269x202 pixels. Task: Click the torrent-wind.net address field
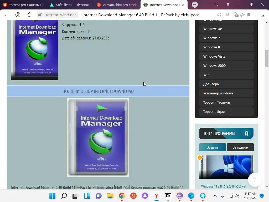pos(61,15)
